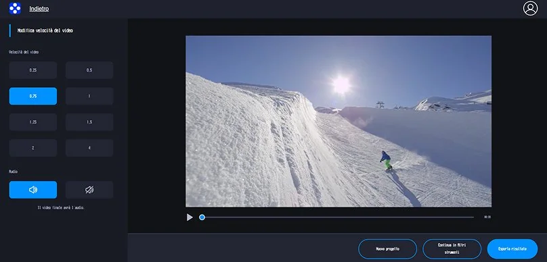
Task: Click the snowboarding video preview
Action: point(338,122)
